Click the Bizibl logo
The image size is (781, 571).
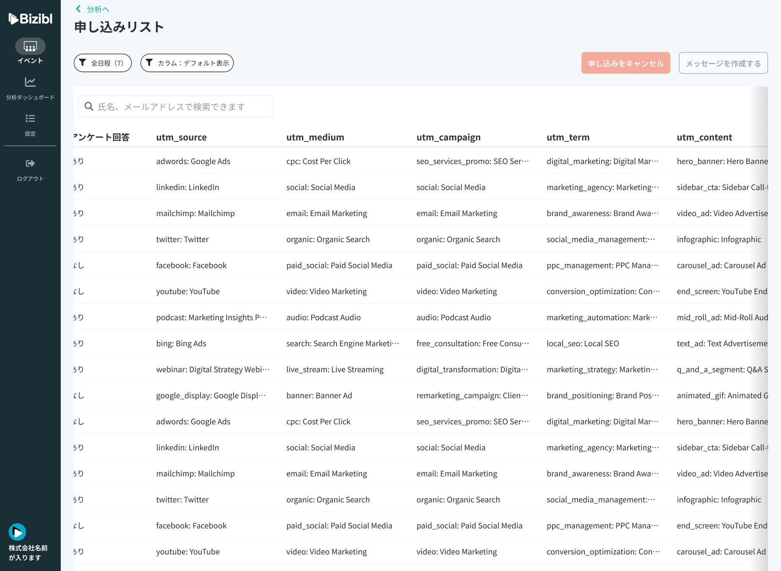point(30,19)
